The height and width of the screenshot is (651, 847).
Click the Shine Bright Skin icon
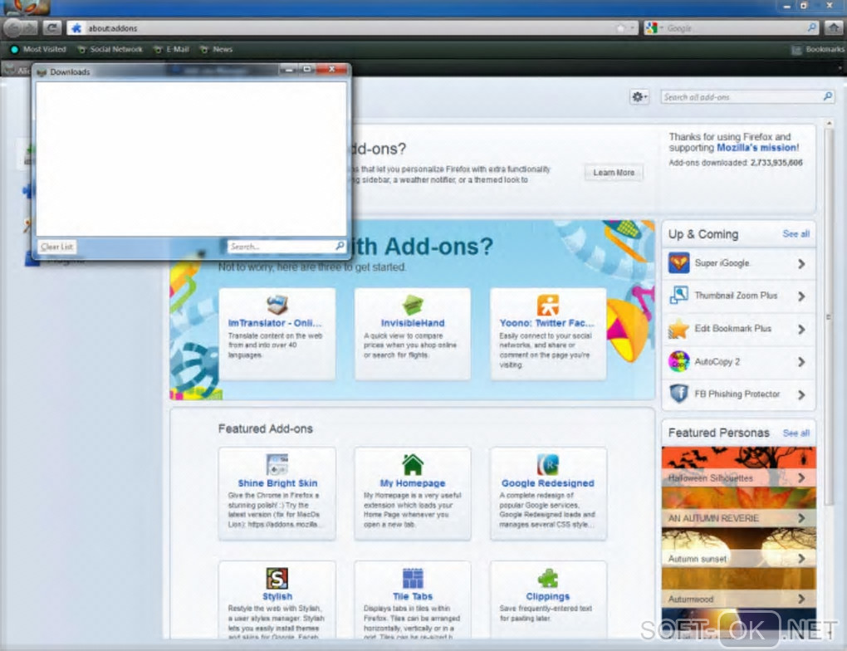click(277, 465)
